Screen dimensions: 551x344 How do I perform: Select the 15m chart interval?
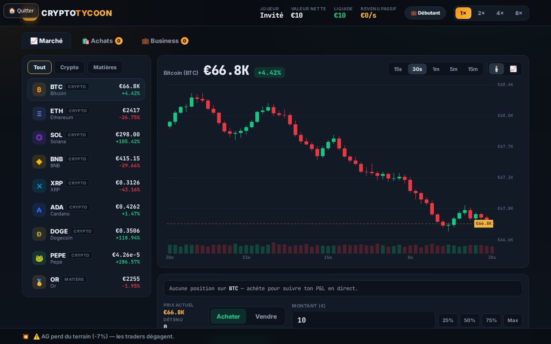click(x=473, y=69)
